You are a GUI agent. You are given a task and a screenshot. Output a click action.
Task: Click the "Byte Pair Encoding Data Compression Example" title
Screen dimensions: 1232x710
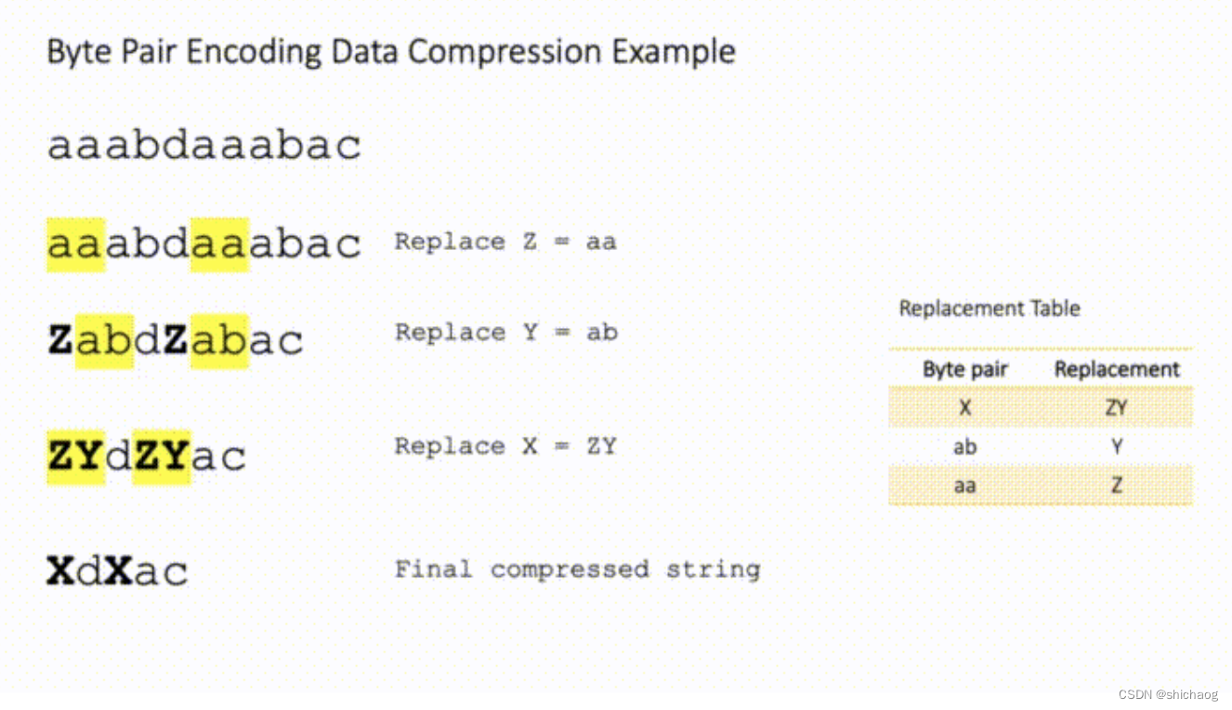(x=390, y=51)
